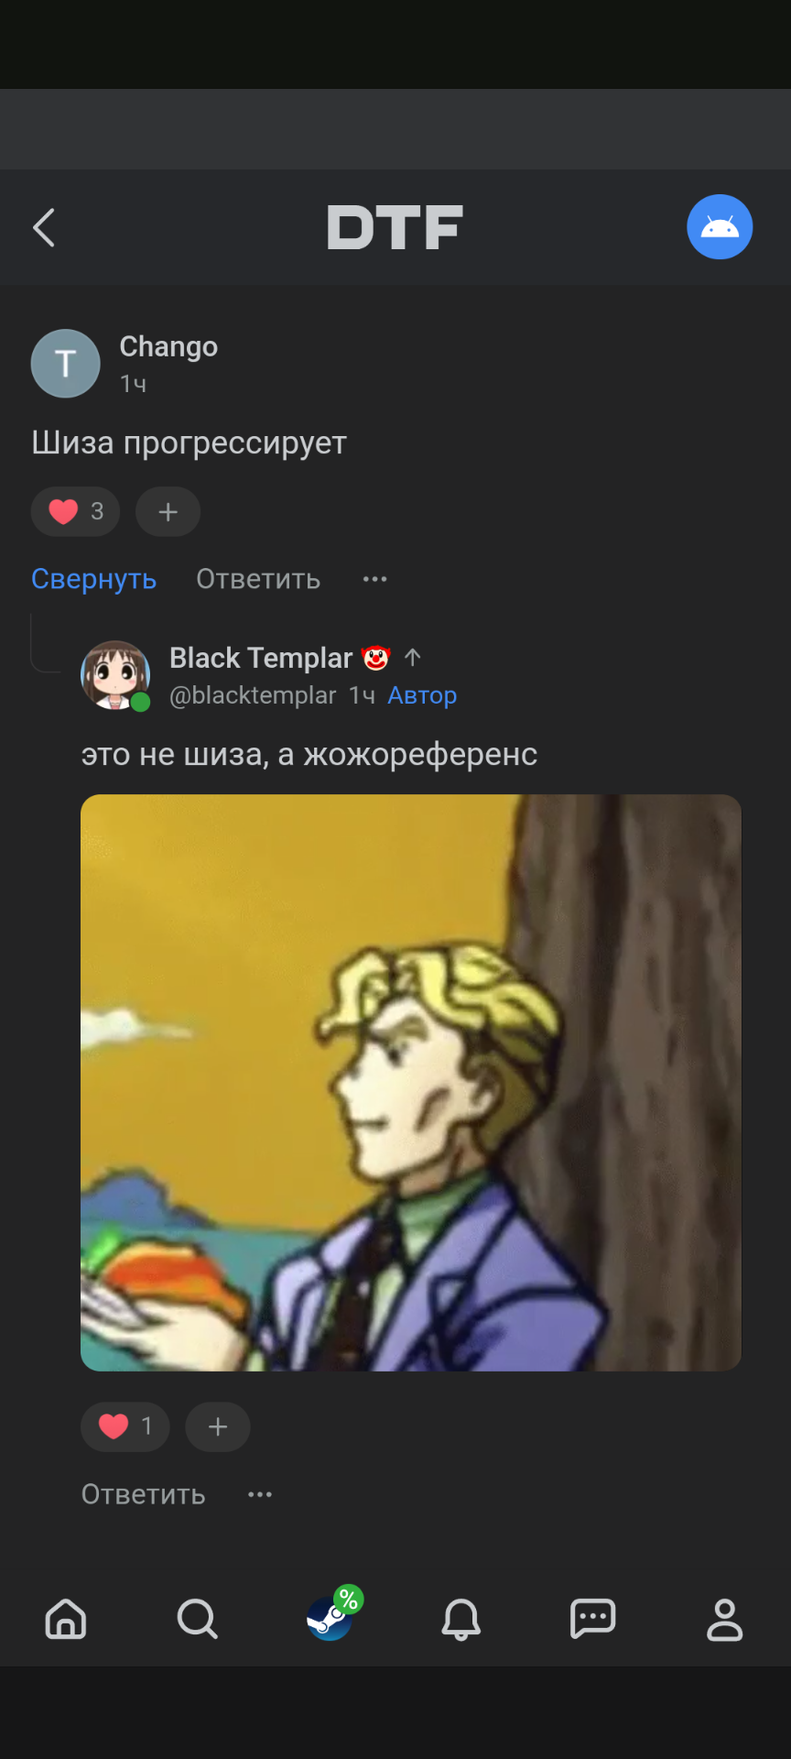791x1759 pixels.
Task: Jump to parent comment via up arrow
Action: [x=413, y=658]
